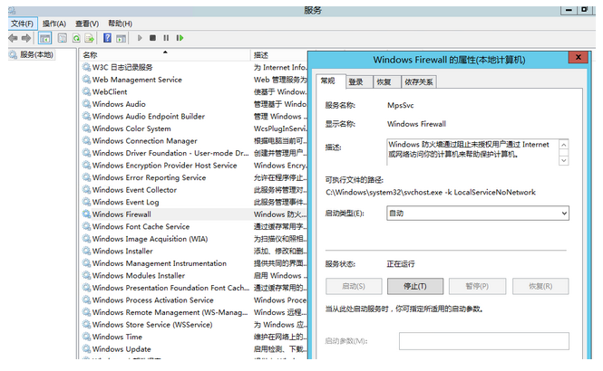This screenshot has height=371, width=603.
Task: Open the 启动类型 dropdown showing 自动
Action: (x=478, y=213)
